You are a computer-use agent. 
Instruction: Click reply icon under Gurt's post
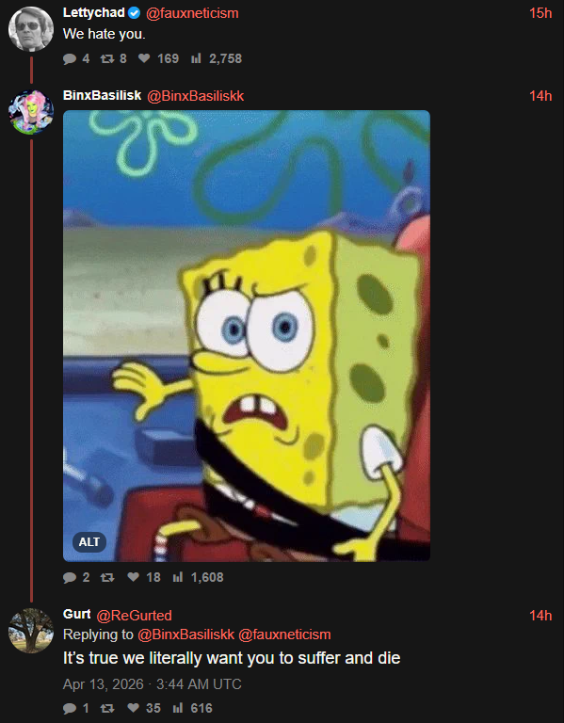[70, 708]
